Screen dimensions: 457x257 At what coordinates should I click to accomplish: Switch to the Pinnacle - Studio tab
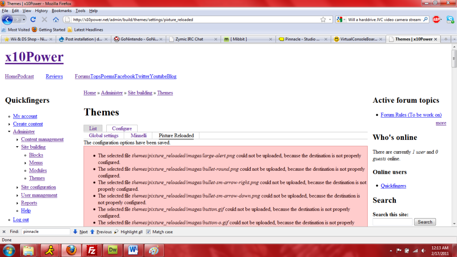pos(302,39)
